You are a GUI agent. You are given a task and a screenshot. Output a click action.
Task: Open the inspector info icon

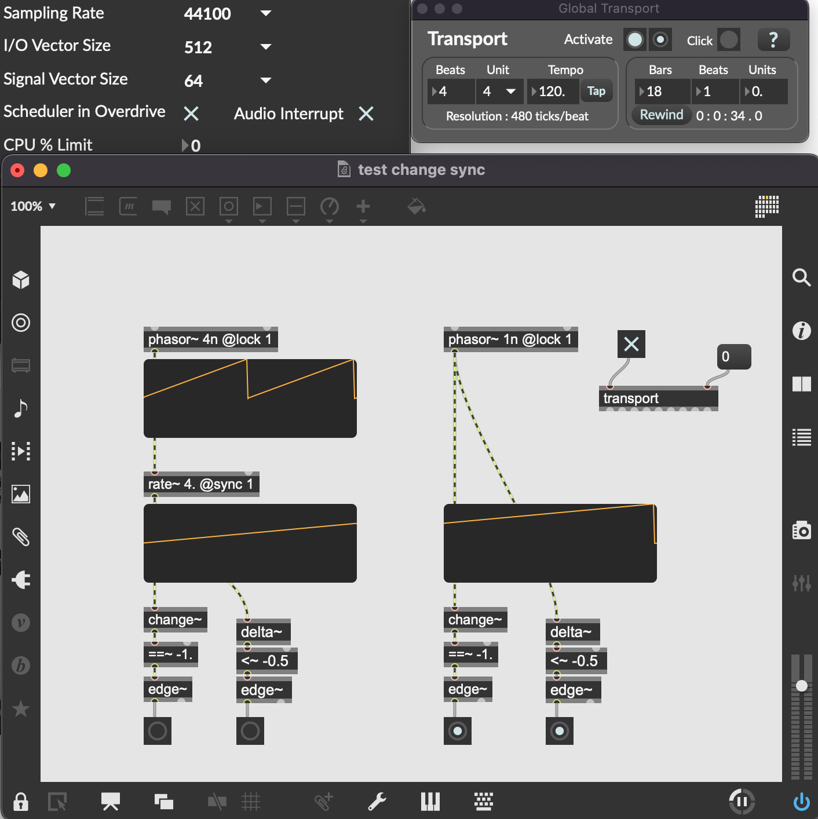click(x=801, y=331)
